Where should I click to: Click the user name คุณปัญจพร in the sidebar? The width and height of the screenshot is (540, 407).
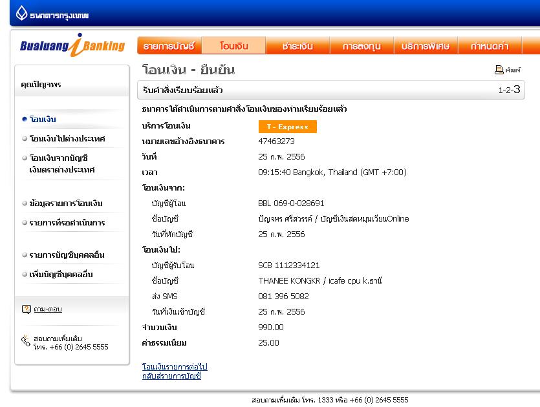[41, 85]
